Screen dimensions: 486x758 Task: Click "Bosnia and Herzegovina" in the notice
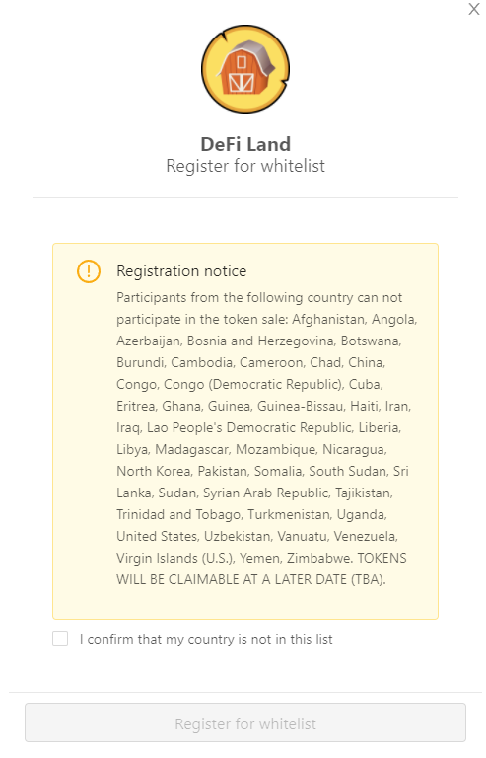click(260, 341)
